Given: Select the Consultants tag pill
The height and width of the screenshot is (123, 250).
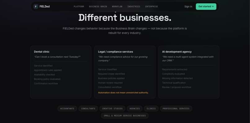Looking at the screenshot, I should tap(88, 109).
